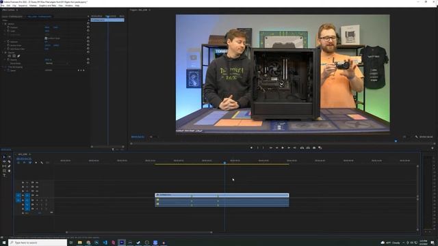Open timeline display settings wrench
438x246 pixels.
[42, 163]
